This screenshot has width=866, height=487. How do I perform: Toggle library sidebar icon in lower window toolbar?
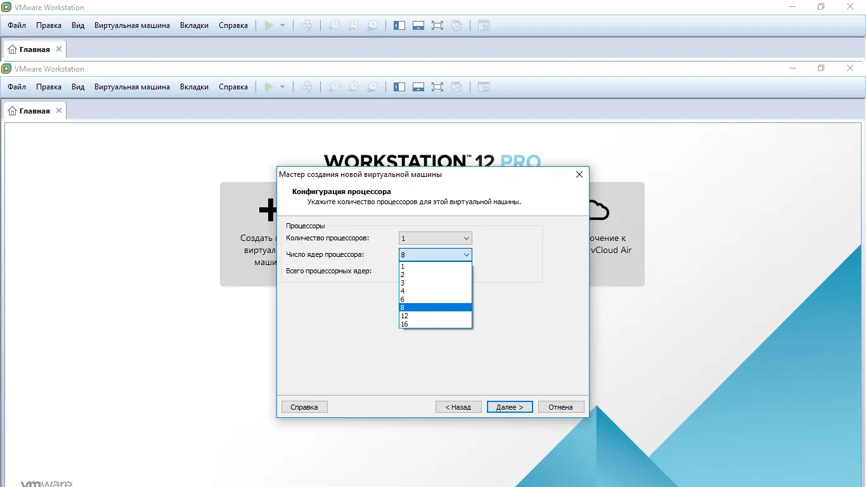tap(399, 87)
